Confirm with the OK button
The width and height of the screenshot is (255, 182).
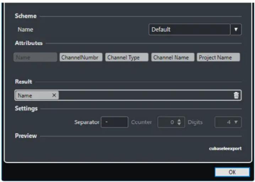[x=232, y=172]
